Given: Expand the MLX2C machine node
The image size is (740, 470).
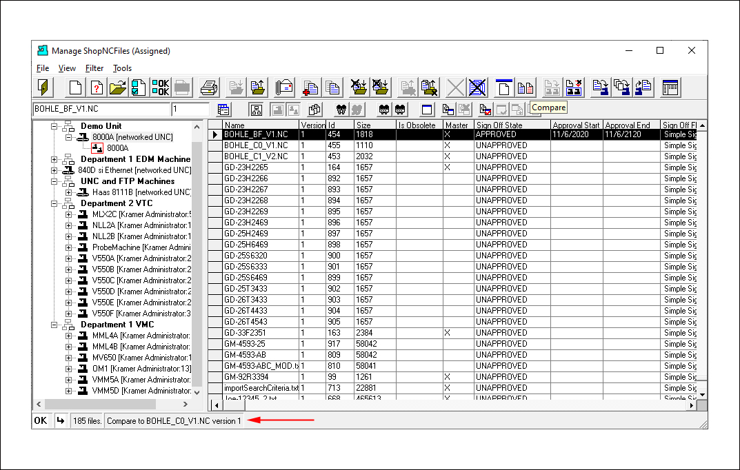Looking at the screenshot, I should (x=68, y=214).
